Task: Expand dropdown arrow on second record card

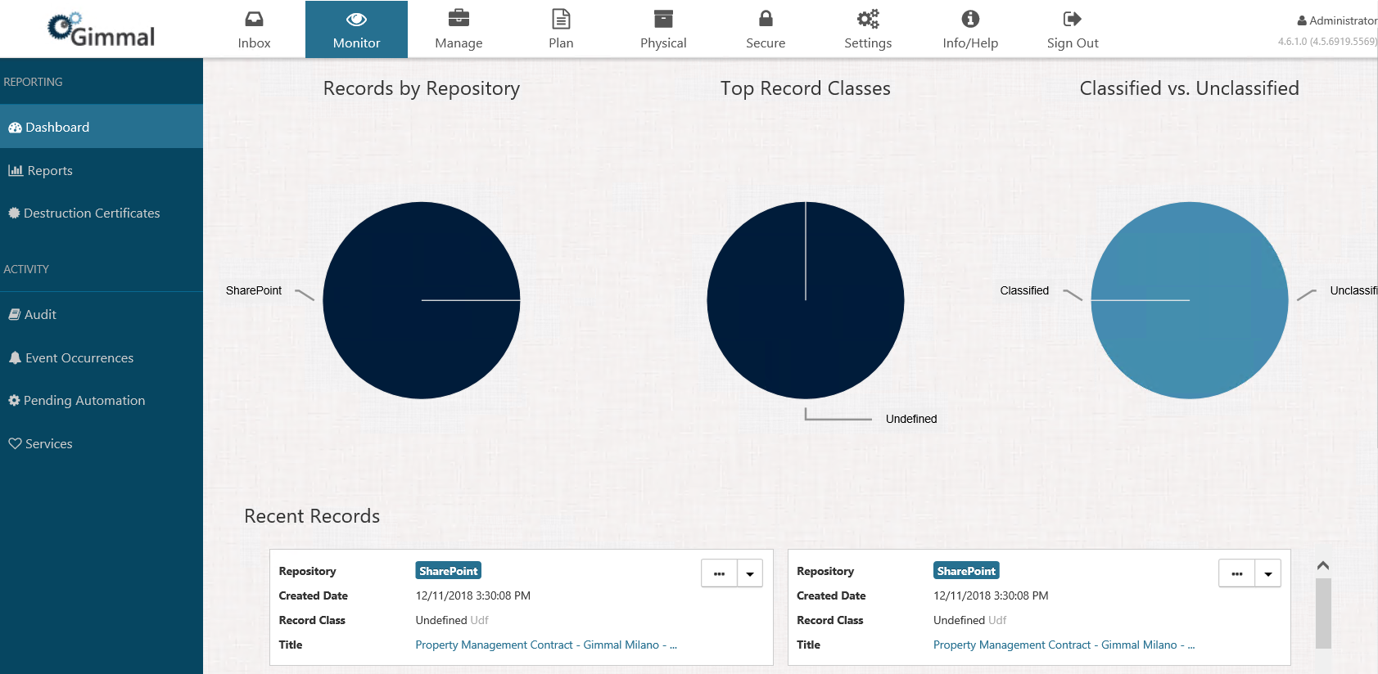Action: (x=1267, y=573)
